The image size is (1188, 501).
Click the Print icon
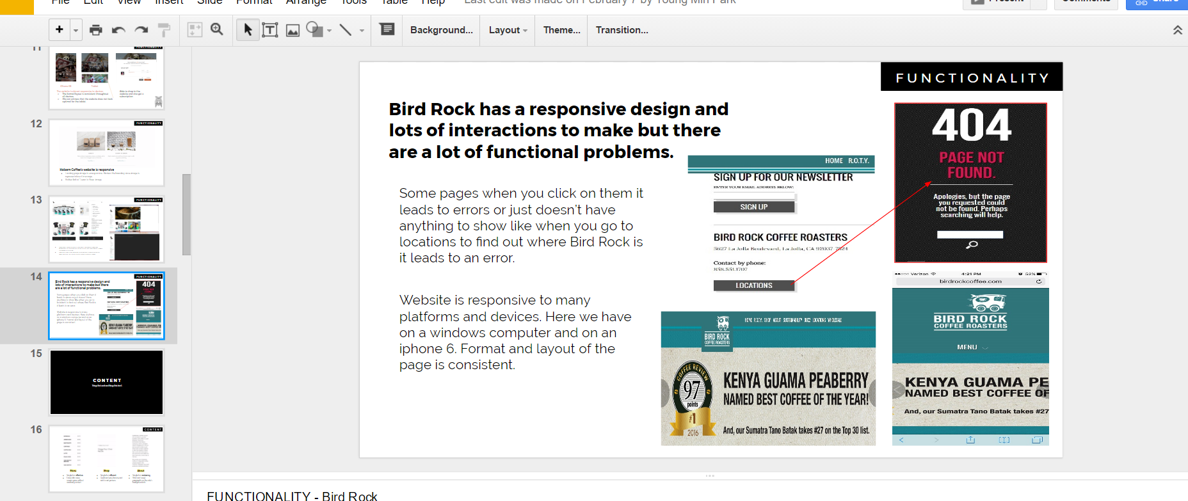coord(96,29)
